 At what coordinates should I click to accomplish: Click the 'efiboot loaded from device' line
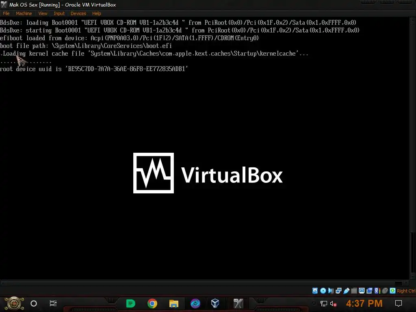pos(130,38)
